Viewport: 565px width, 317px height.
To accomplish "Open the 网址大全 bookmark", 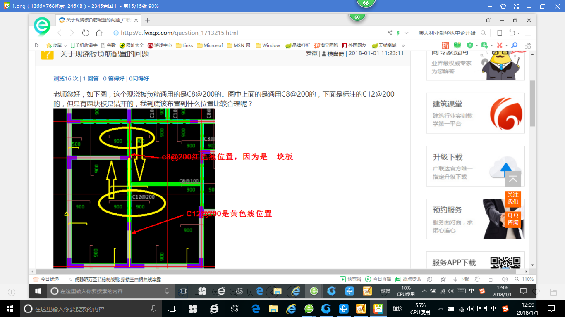I will [132, 45].
